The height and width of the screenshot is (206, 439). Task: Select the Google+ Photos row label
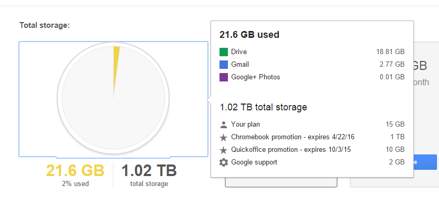point(255,77)
